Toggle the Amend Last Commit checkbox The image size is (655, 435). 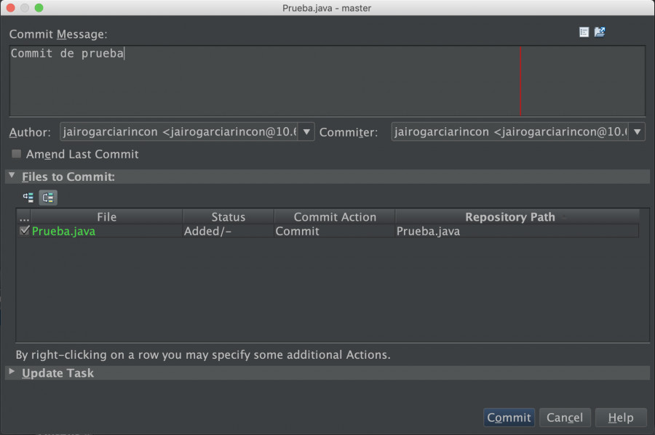[16, 154]
